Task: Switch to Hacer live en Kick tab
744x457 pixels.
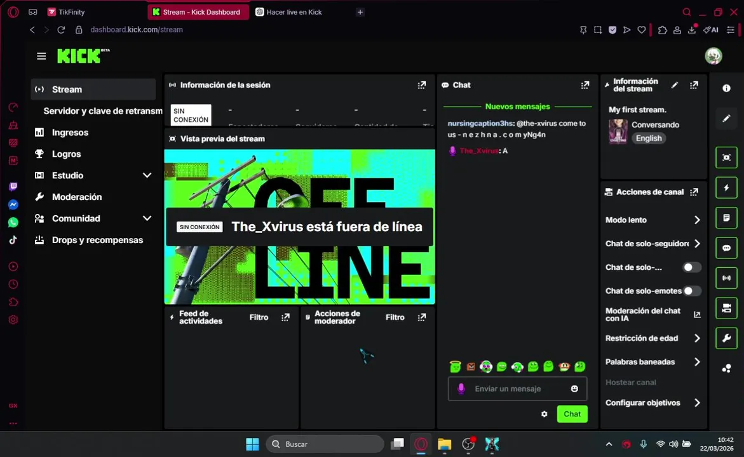Action: tap(294, 12)
